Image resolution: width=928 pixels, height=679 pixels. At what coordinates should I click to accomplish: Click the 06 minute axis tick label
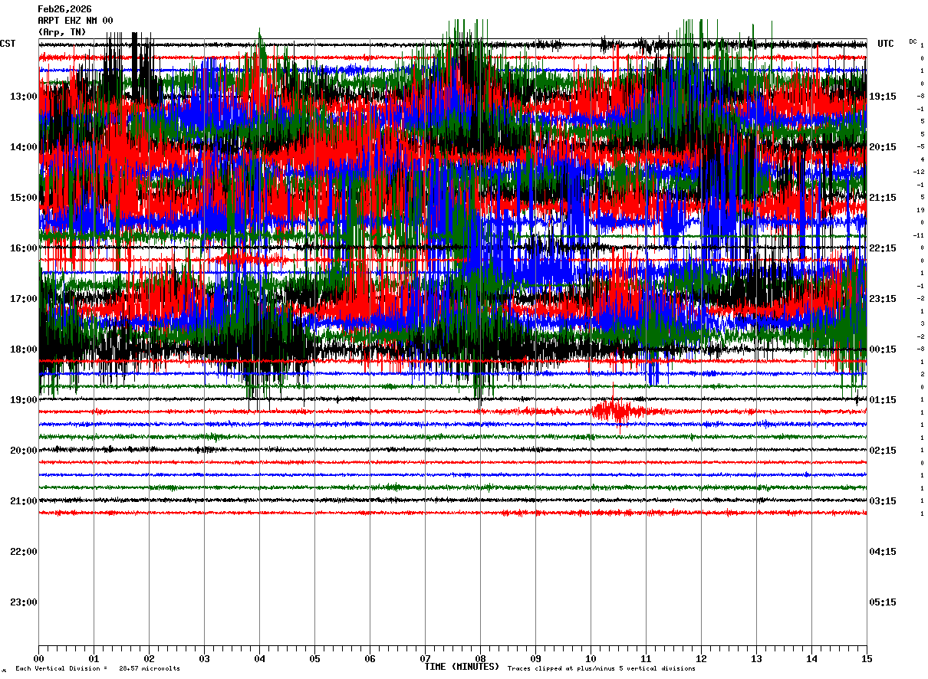pos(370,658)
